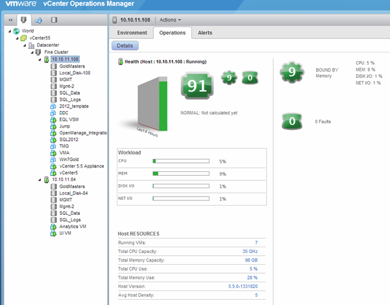Click the small workload gear badge beside health score

click(228, 79)
